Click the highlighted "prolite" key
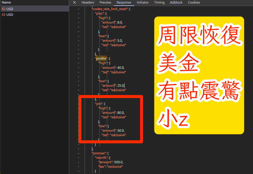The height and width of the screenshot is (174, 253). 101,58
